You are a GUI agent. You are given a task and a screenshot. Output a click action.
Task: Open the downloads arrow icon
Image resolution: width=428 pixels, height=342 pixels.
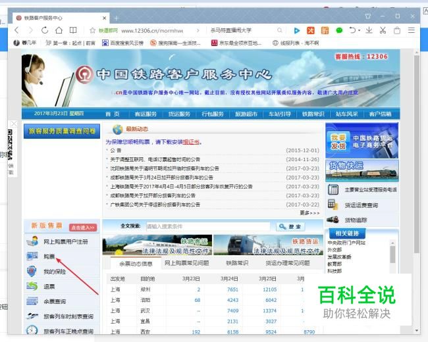[x=369, y=30]
